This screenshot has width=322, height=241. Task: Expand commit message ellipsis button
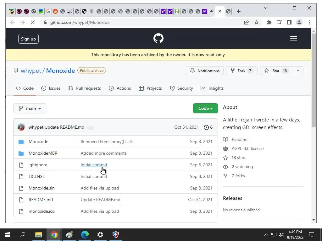[x=90, y=127]
